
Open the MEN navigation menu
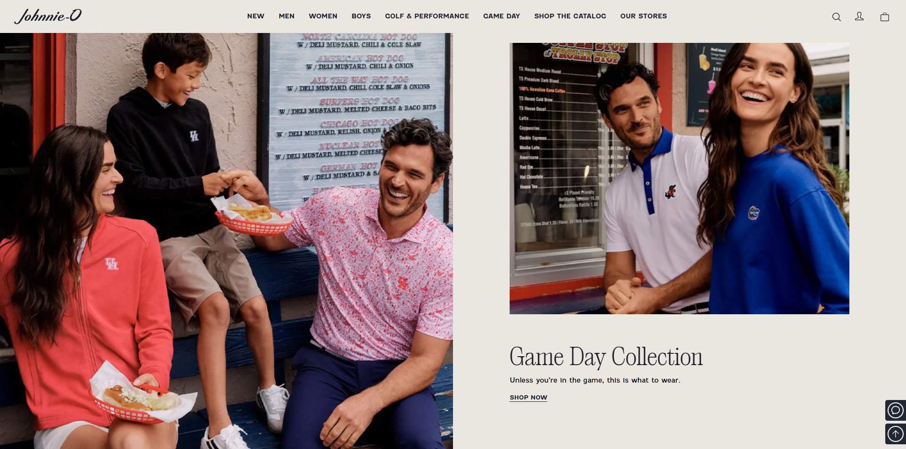coord(286,16)
